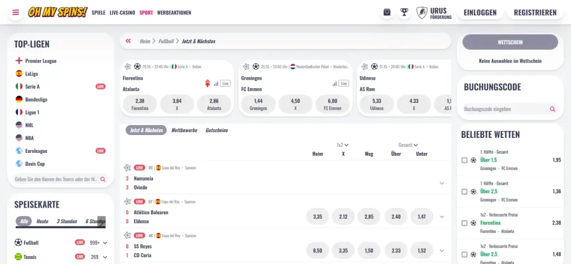The height and width of the screenshot is (264, 571).
Task: Expand the Numancia vs Oviedo match row
Action: pos(442,183)
